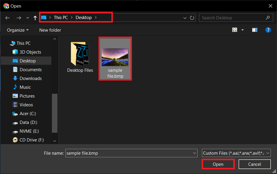Open the Organize menu

(16, 30)
